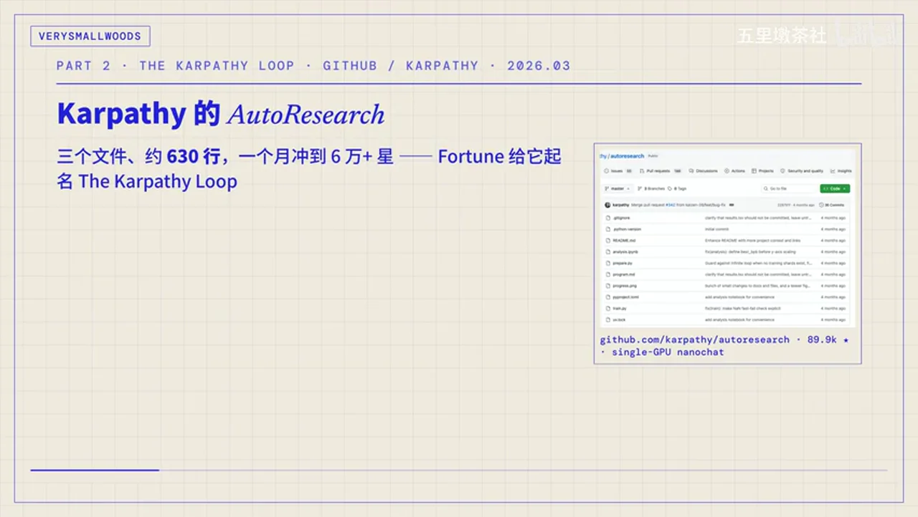This screenshot has width=918, height=517.
Task: Click the file icon beside .gitignore
Action: click(x=607, y=218)
